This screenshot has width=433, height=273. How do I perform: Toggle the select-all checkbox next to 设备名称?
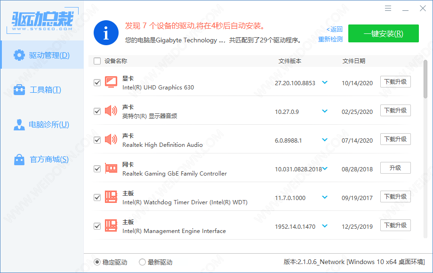click(x=97, y=61)
